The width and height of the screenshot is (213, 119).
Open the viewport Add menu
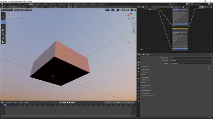(x=25, y=10)
